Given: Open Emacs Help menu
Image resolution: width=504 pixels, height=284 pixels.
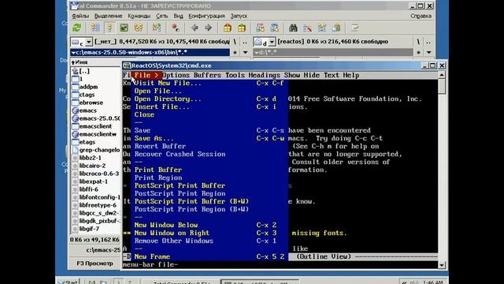Looking at the screenshot, I should pyautogui.click(x=351, y=76).
